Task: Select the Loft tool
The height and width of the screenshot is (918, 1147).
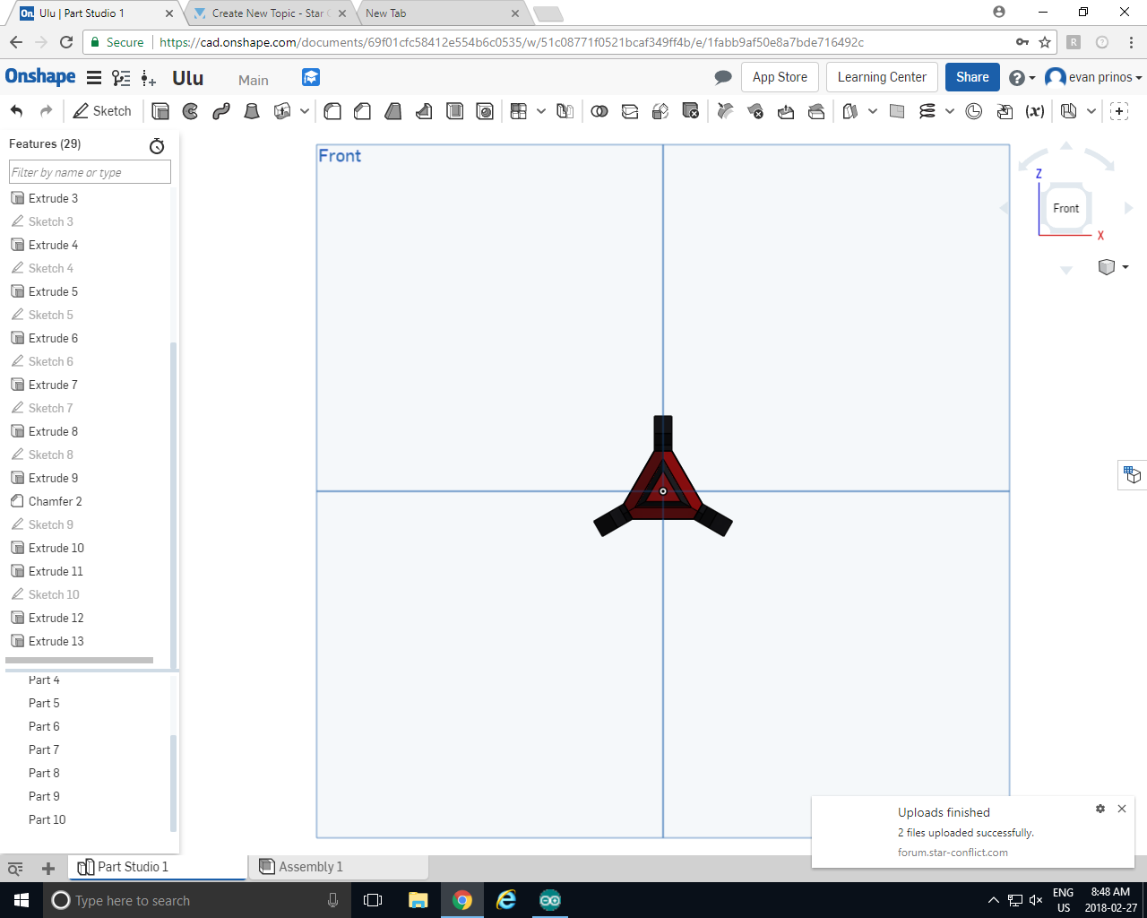Action: 251,110
